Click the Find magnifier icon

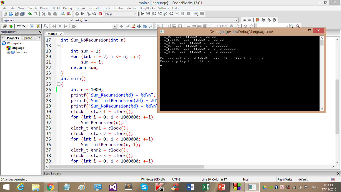(x=63, y=14)
